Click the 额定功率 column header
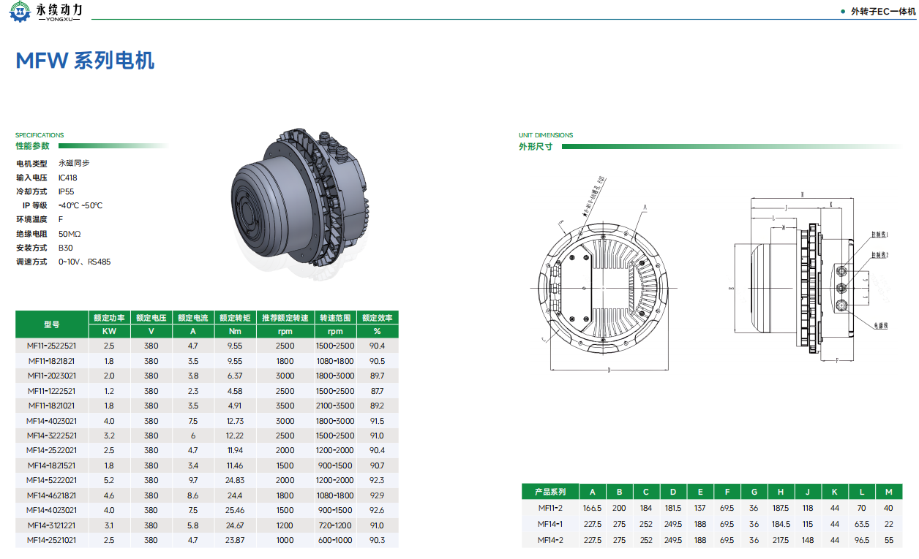Viewport: 919px width, 559px height. coord(109,318)
